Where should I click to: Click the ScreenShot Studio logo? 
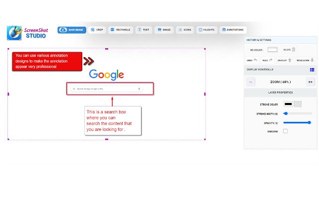27,33
